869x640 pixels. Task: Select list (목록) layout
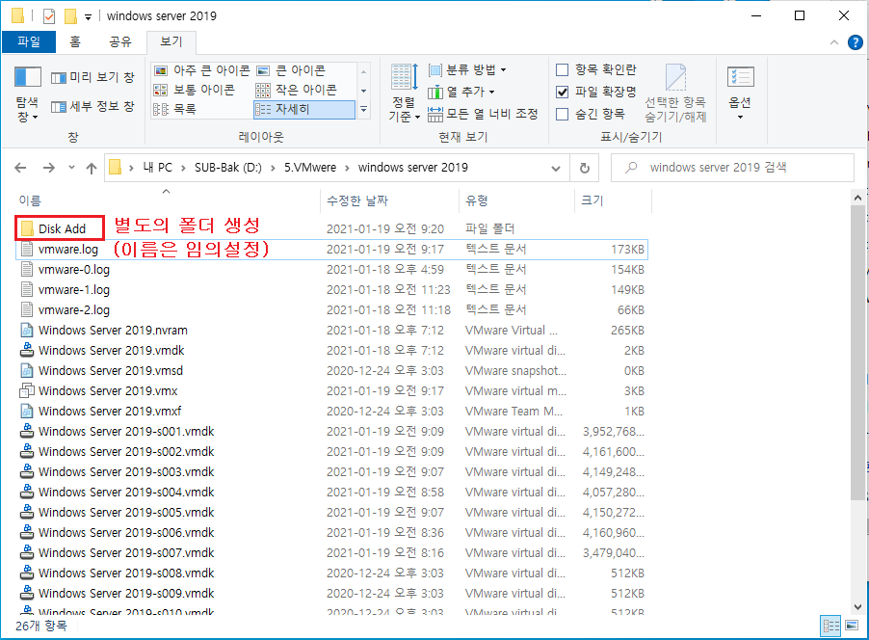coord(174,109)
